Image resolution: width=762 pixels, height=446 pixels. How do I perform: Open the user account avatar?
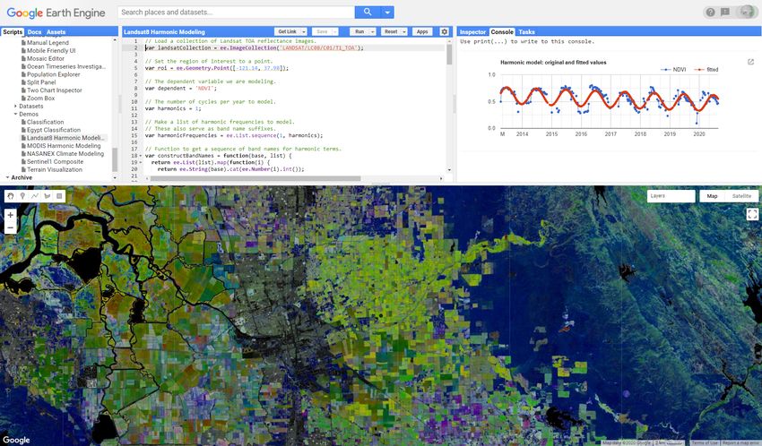[746, 13]
